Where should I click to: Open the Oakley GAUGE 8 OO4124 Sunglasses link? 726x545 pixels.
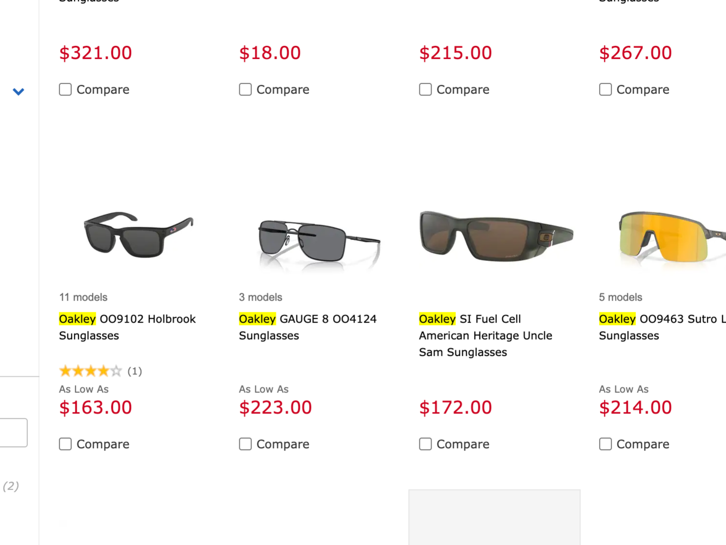308,327
